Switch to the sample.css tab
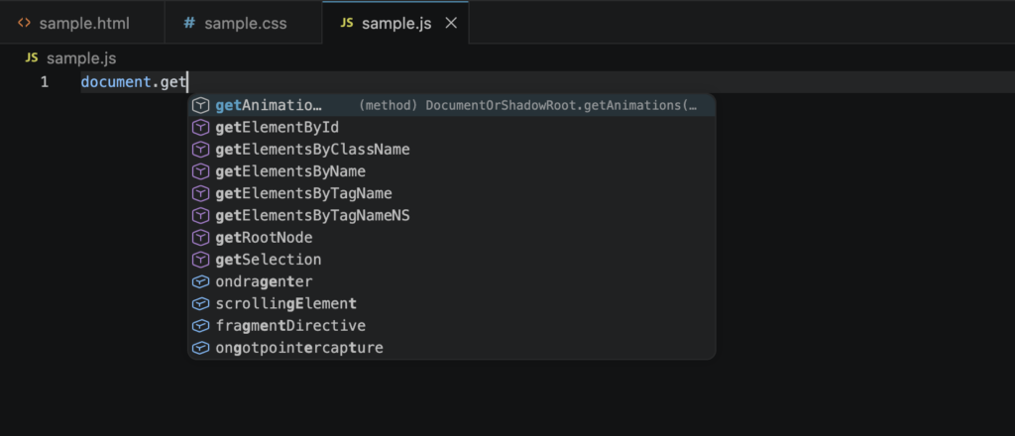The width and height of the screenshot is (1015, 436). (245, 23)
